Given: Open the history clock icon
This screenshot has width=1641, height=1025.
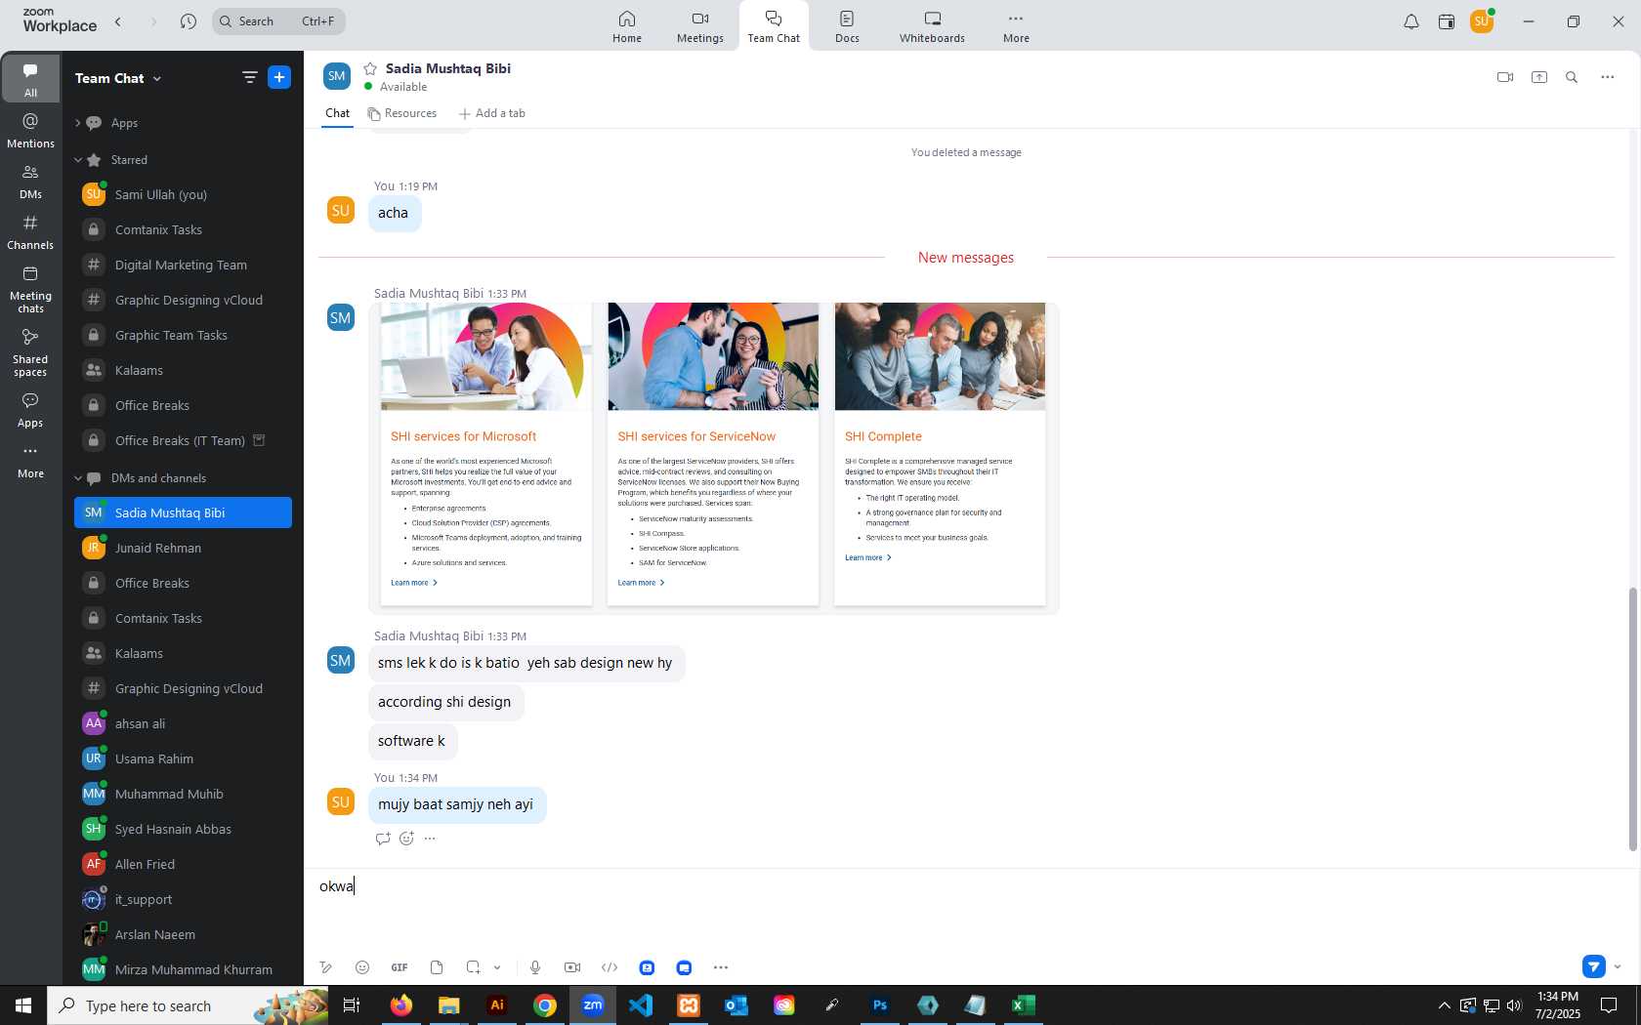Looking at the screenshot, I should coord(189,21).
